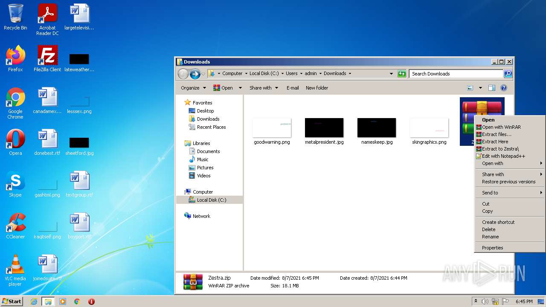Click the Chrome icon in the taskbar
Screen dimensions: 546x307
[77, 301]
